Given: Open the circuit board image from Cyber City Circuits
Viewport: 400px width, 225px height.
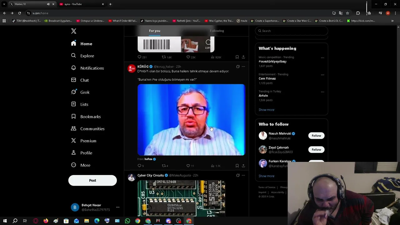Looking at the screenshot, I should [181, 198].
